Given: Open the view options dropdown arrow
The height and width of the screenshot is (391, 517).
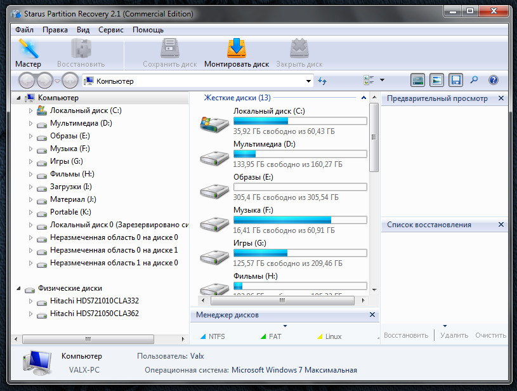Looking at the screenshot, I should coord(382,80).
